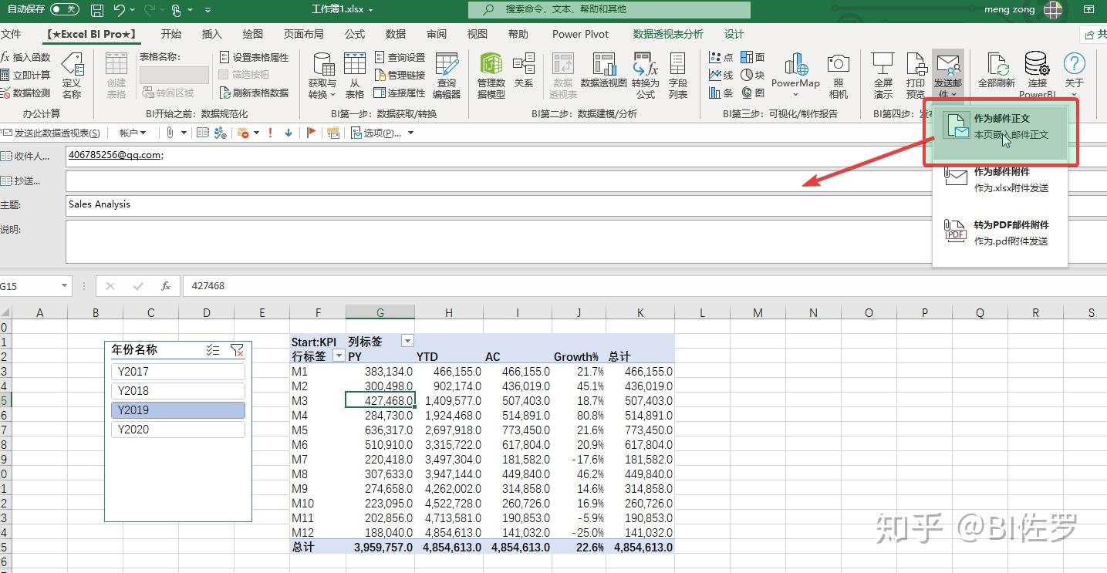Open the 行标签 filter dropdown
1107x573 pixels.
click(338, 356)
